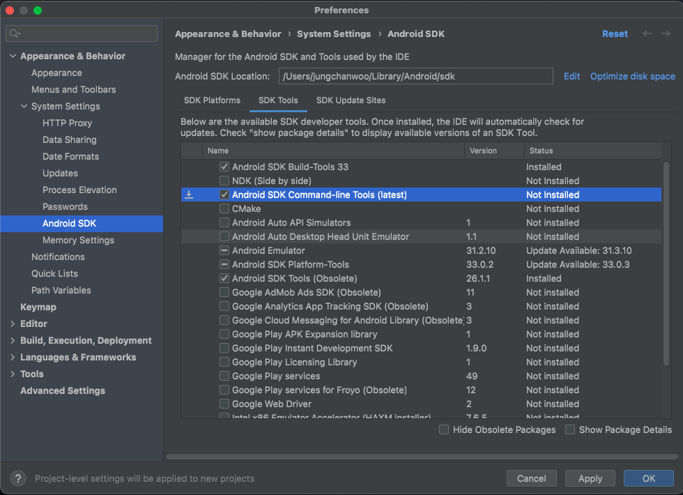Expand the Editor section
Screen dimensions: 683x495
[x=13, y=323]
